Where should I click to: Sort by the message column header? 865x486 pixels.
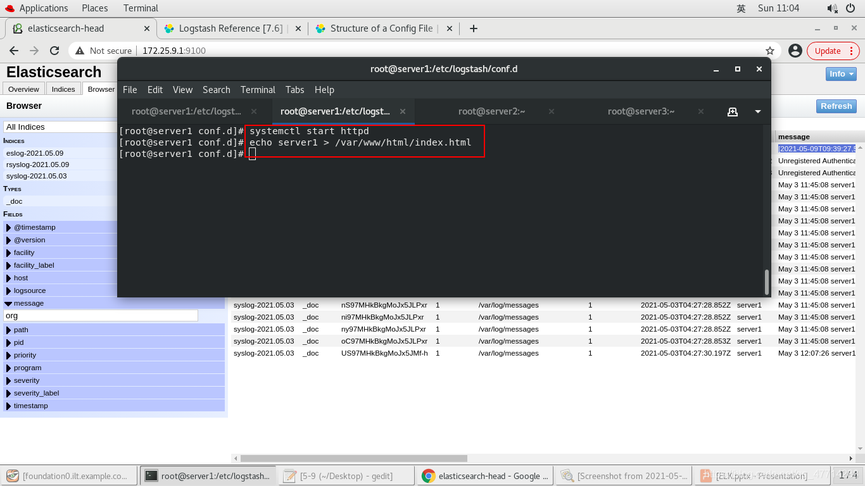click(817, 137)
